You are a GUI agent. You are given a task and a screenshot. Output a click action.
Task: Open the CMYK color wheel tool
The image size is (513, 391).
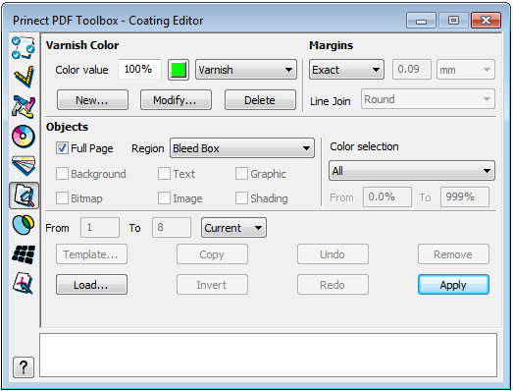click(24, 136)
